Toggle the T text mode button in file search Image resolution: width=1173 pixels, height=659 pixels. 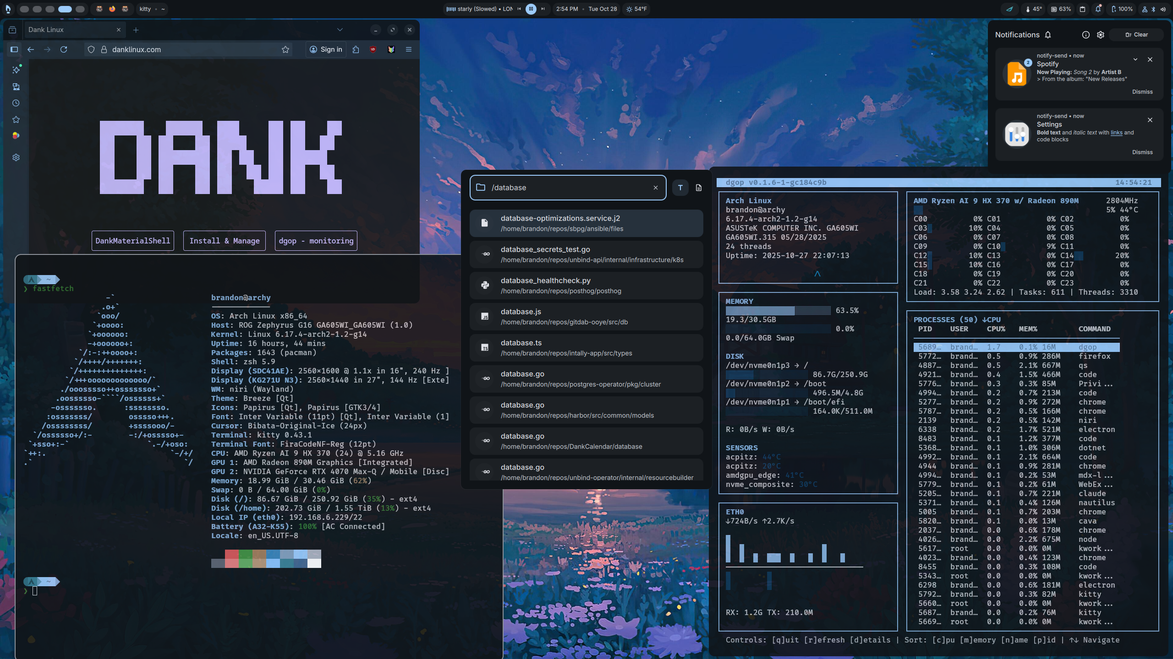tap(680, 188)
